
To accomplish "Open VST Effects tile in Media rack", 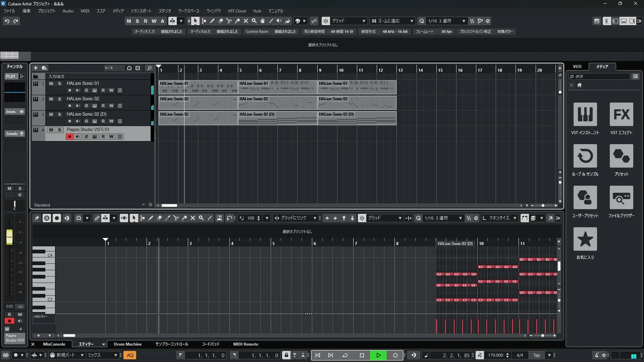I will click(621, 115).
